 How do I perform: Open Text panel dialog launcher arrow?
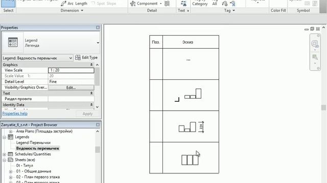[188, 11]
